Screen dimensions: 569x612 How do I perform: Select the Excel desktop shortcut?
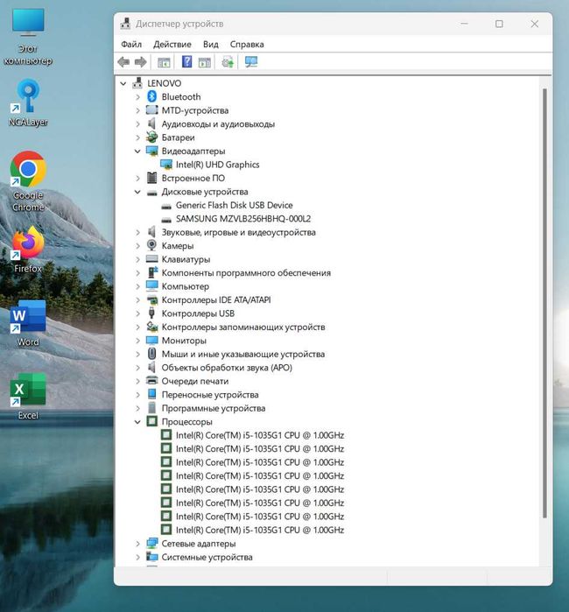[28, 397]
